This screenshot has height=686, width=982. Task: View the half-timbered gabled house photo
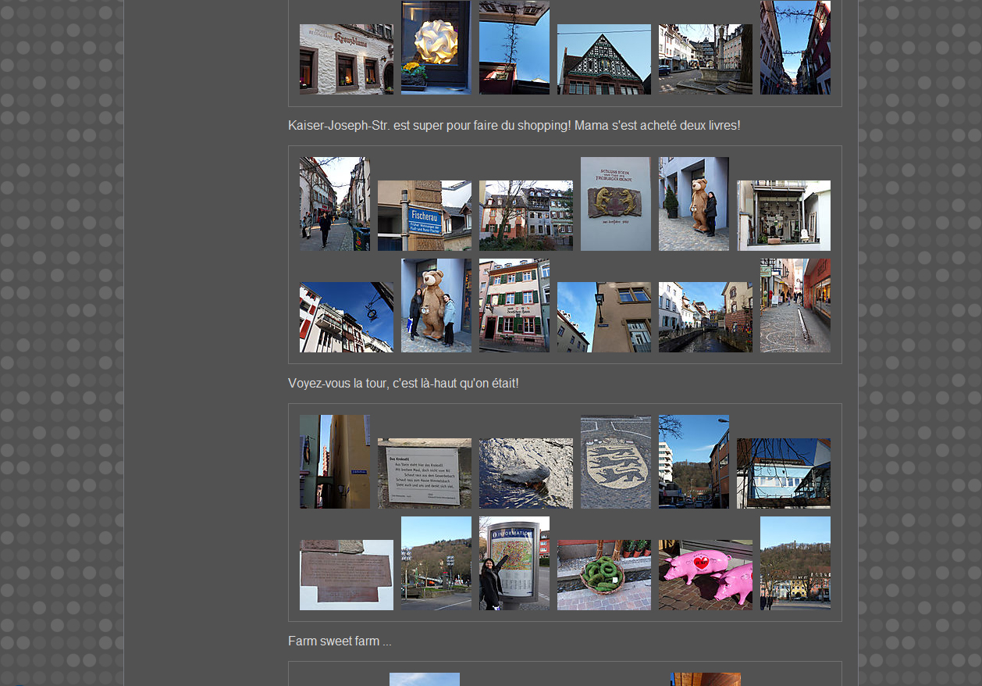pos(603,59)
